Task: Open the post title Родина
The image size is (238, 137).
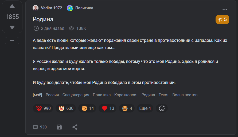Action: coord(43,19)
